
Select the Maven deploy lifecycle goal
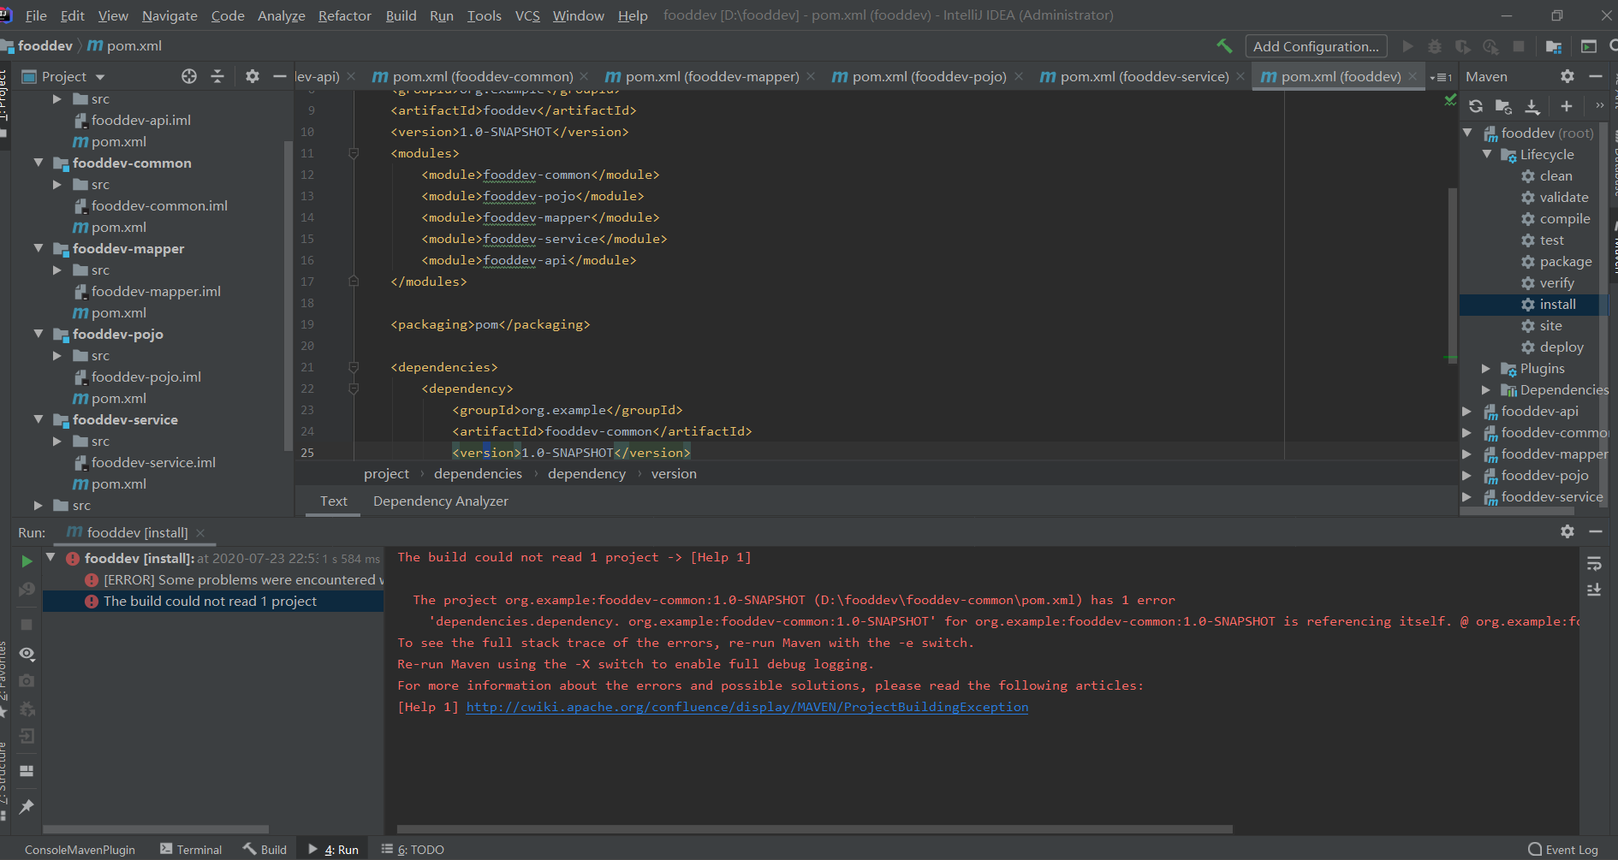coord(1561,347)
